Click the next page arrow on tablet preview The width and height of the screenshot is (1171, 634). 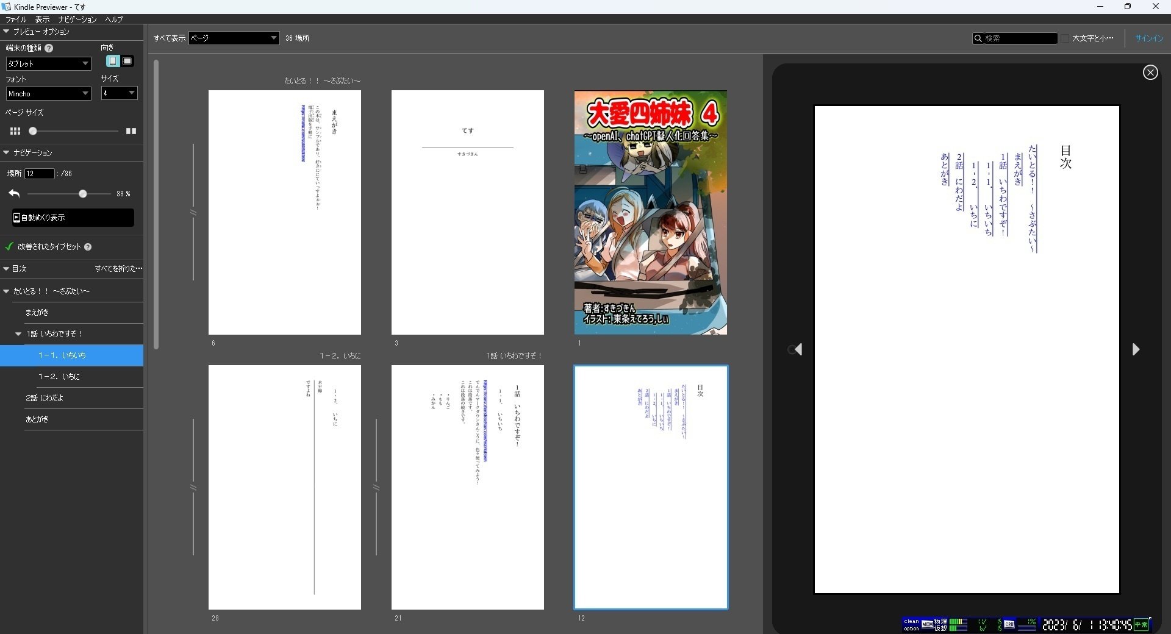1136,349
